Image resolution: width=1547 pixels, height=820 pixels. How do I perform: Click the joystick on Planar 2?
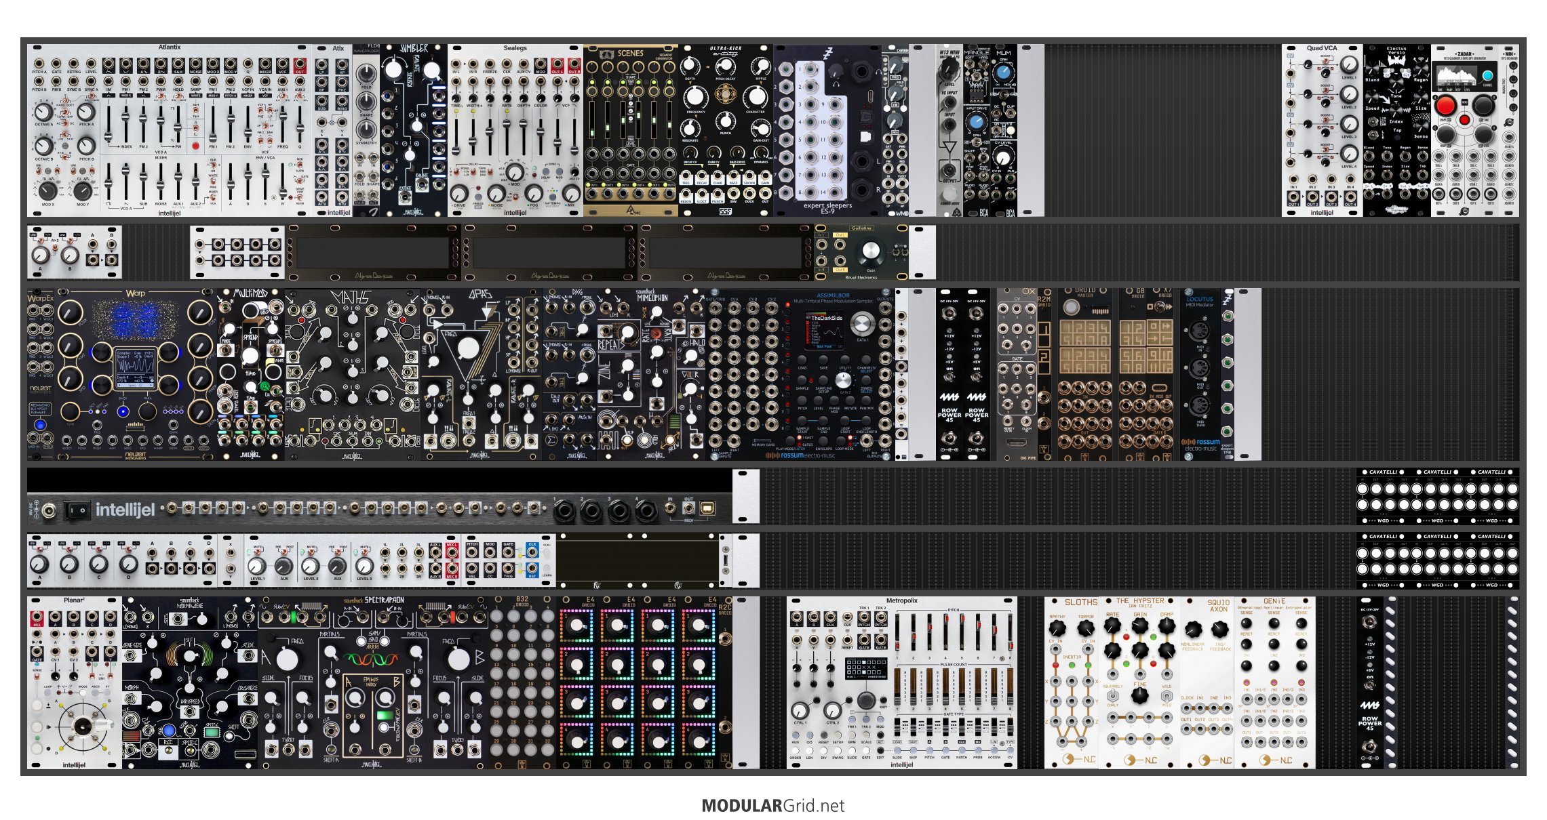(83, 727)
